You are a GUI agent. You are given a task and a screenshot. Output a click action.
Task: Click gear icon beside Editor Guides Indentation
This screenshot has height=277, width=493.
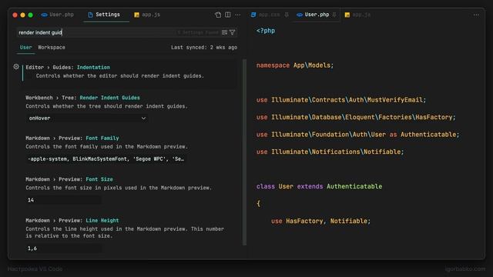pos(16,67)
